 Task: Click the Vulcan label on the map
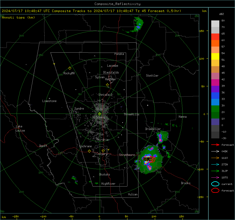click(133, 194)
